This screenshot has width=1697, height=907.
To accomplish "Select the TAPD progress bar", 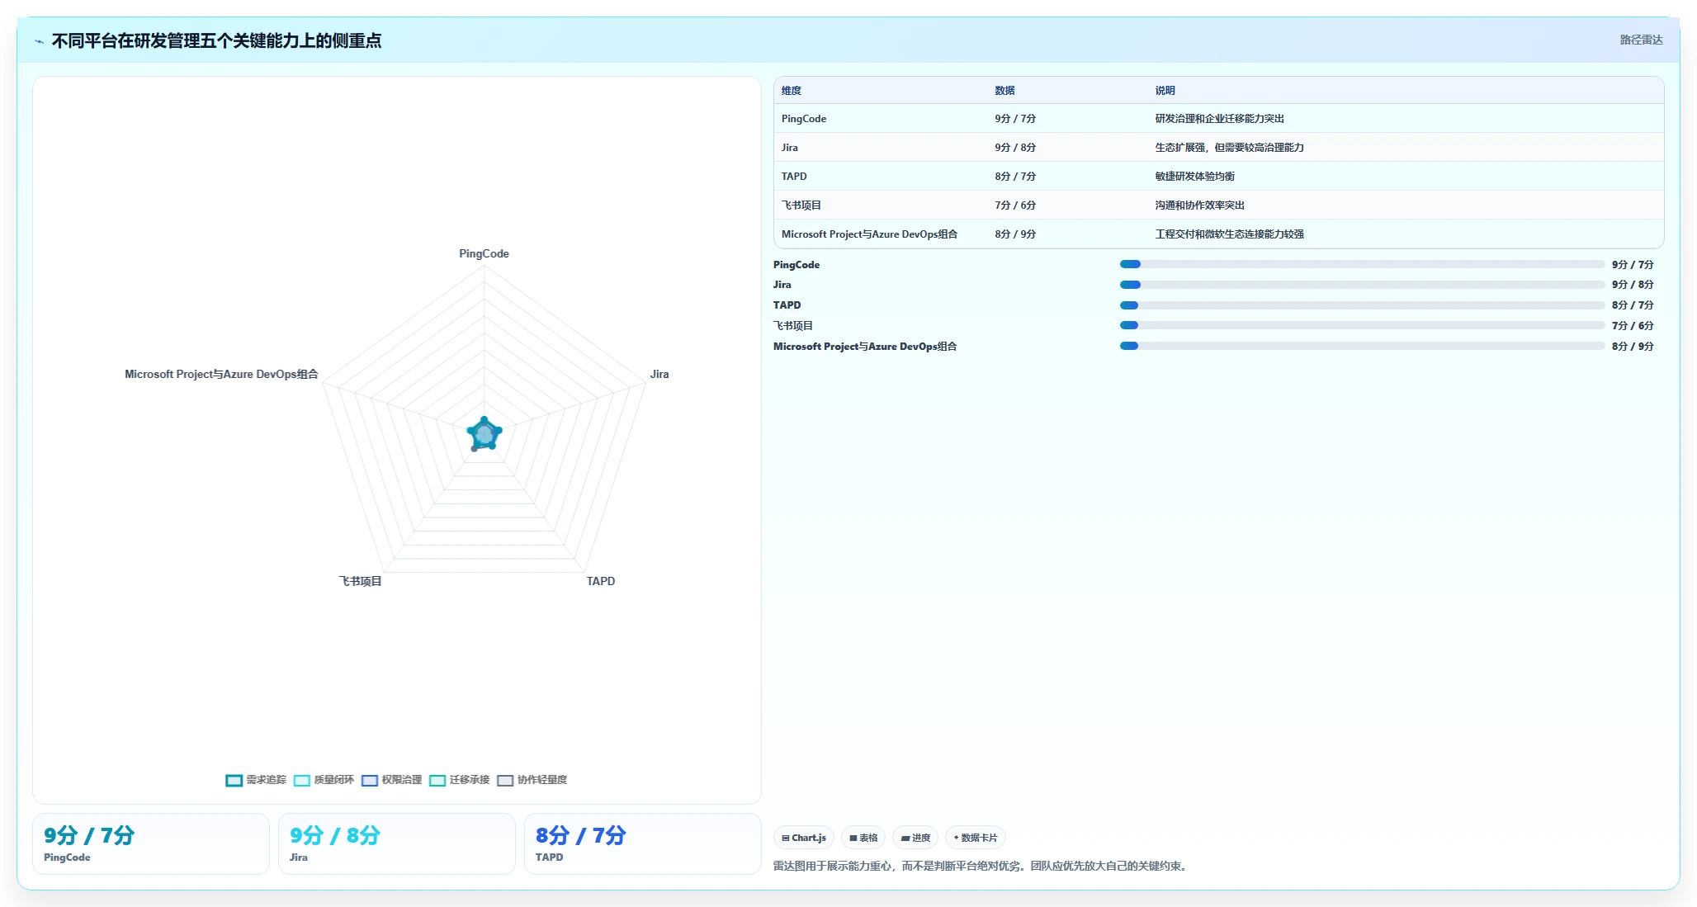I will [x=1362, y=305].
